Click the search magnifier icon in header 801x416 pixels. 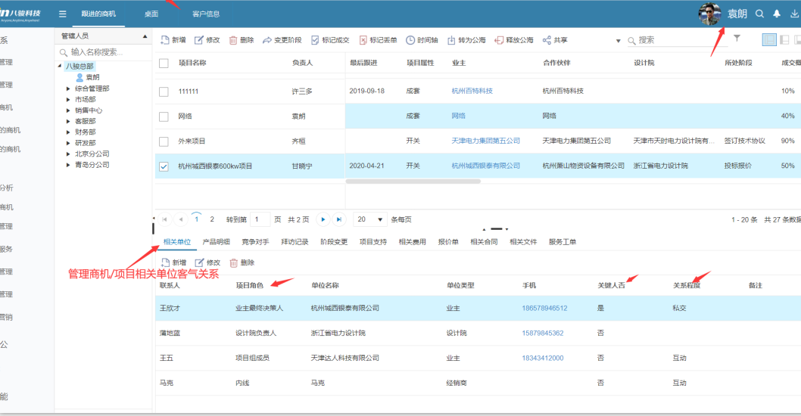(x=760, y=14)
